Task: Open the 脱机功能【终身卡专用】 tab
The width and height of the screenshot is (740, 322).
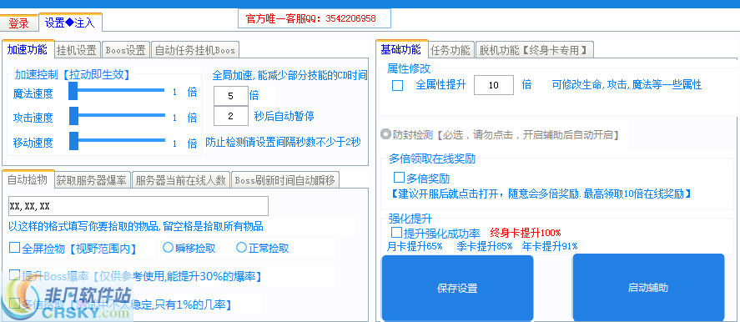Action: (x=534, y=50)
